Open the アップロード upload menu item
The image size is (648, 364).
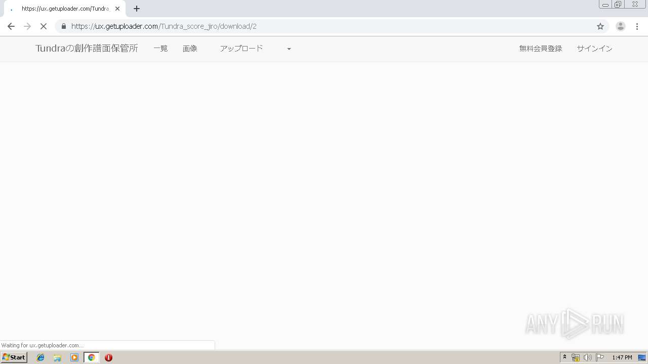pyautogui.click(x=241, y=49)
